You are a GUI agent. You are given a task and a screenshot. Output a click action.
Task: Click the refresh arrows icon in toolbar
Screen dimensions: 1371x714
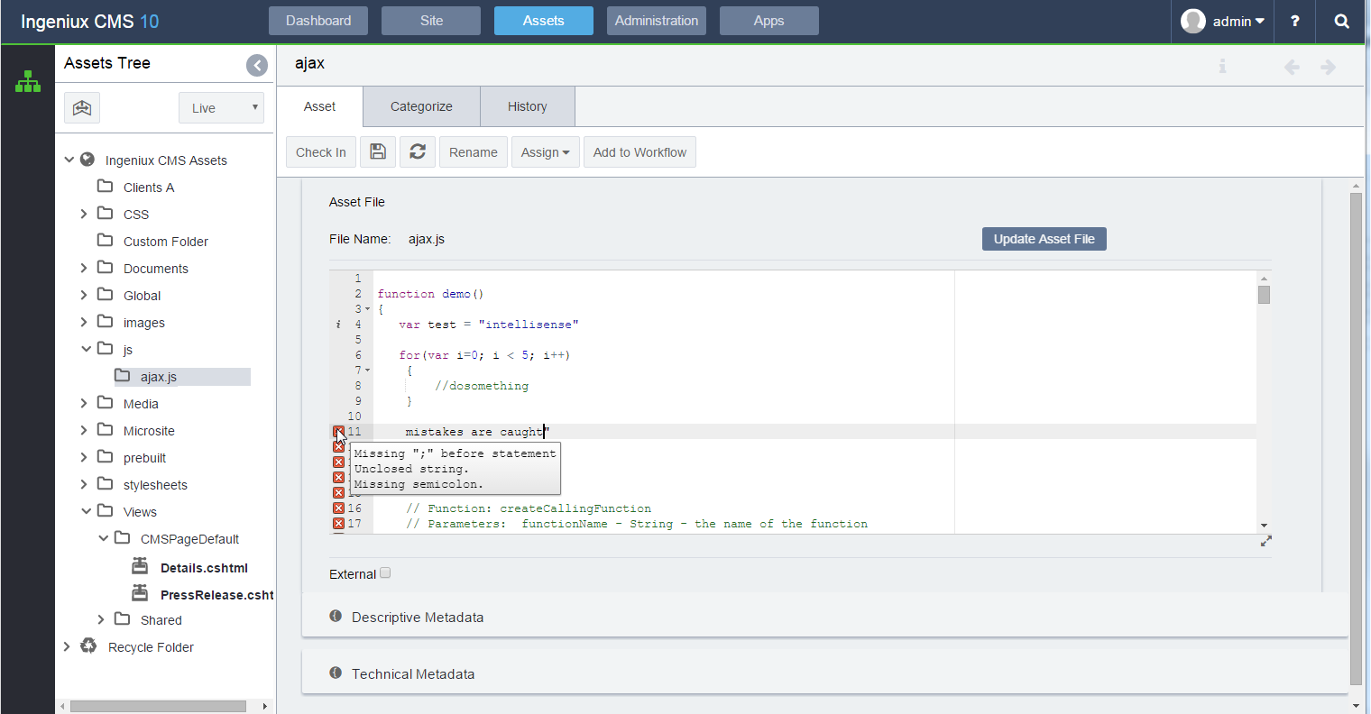coord(418,152)
